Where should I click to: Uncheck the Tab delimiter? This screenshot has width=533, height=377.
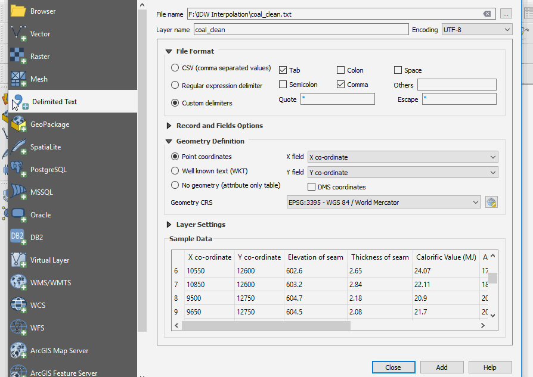tap(283, 70)
